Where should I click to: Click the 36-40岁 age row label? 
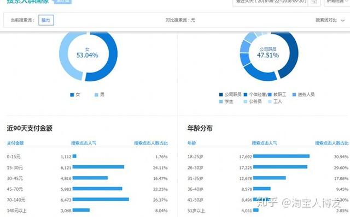click(x=195, y=189)
